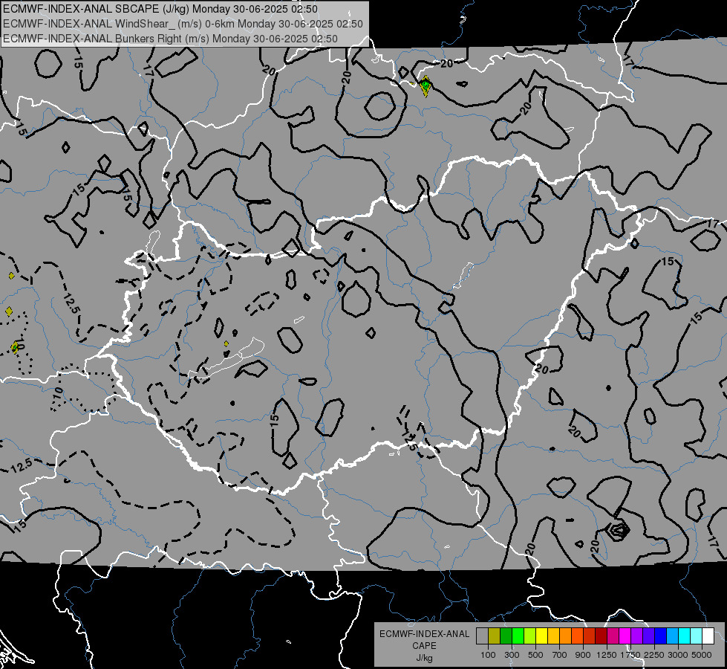Pick the indigo-violet legend swatch
The image size is (727, 669).
tap(648, 636)
